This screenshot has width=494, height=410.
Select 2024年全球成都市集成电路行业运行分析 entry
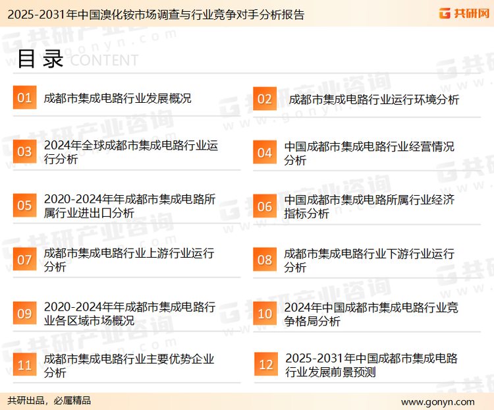point(131,152)
